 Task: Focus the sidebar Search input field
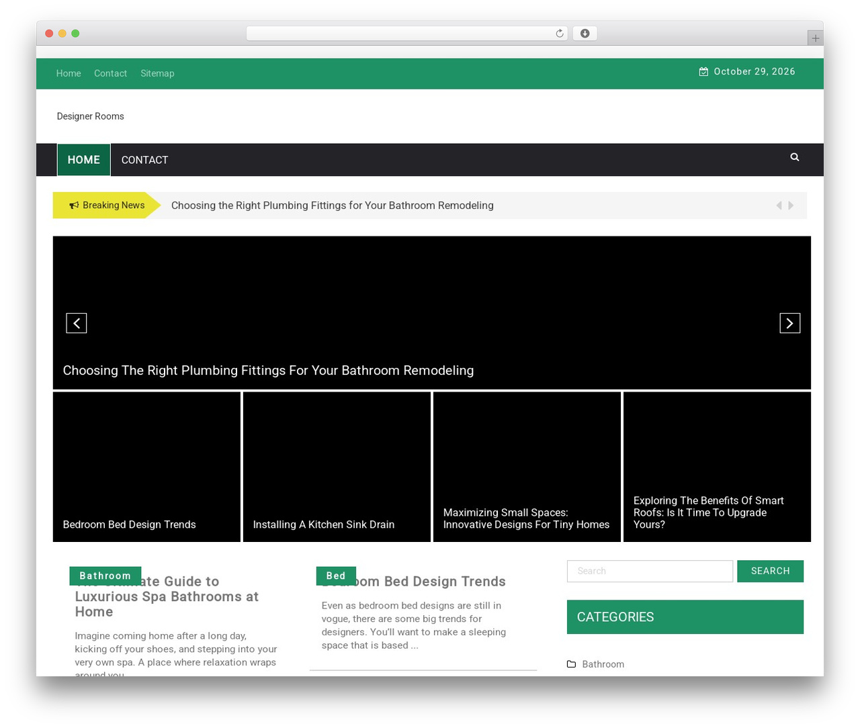[650, 571]
